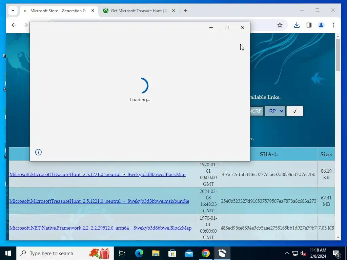The width and height of the screenshot is (347, 260).
Task: Switch to Chrome from taskbar
Action: click(x=206, y=253)
